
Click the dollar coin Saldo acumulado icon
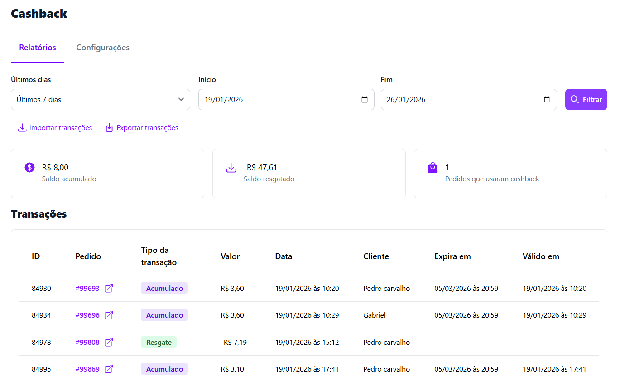pyautogui.click(x=29, y=168)
